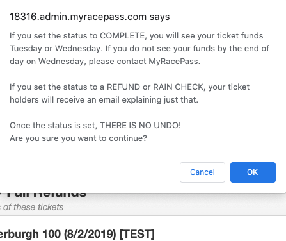Click the event title with [TEST] label

point(77,234)
